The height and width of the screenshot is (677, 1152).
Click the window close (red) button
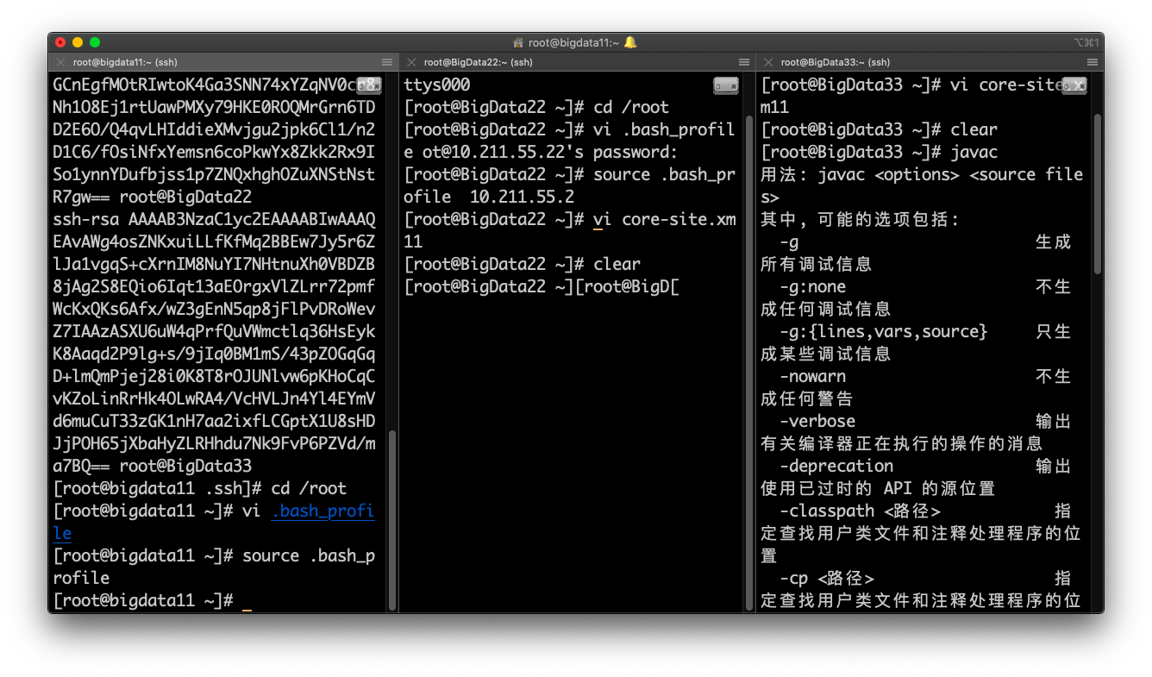click(60, 42)
